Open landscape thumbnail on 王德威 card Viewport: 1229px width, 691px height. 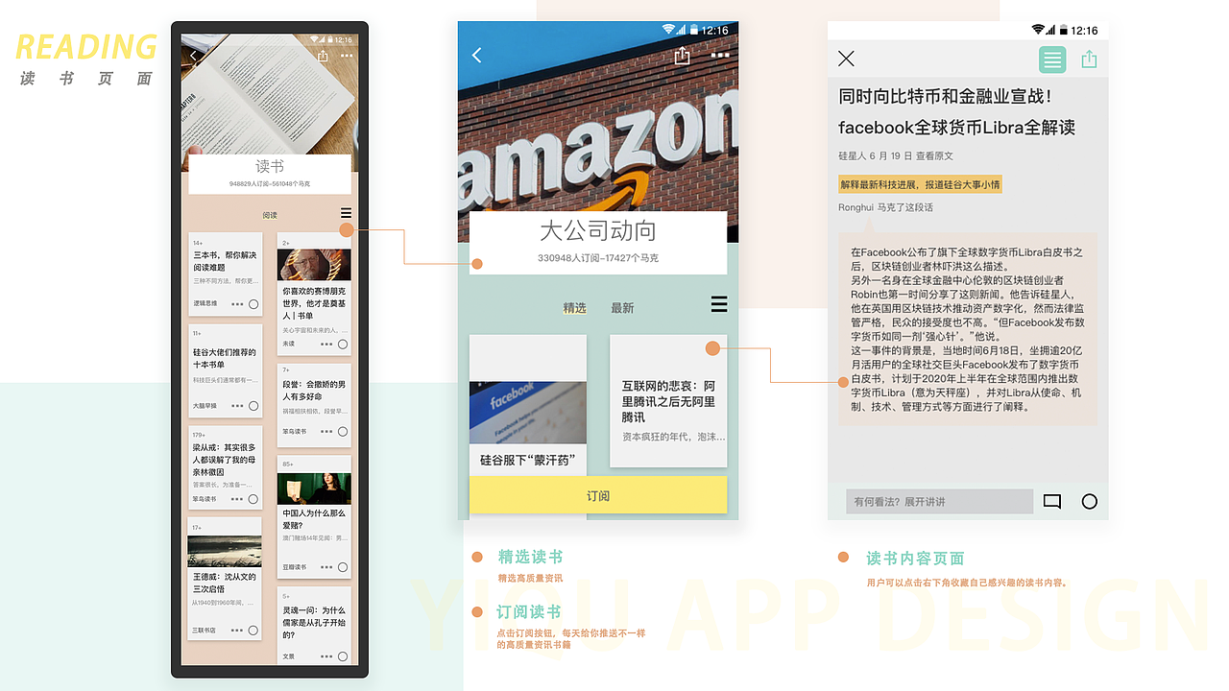point(225,551)
